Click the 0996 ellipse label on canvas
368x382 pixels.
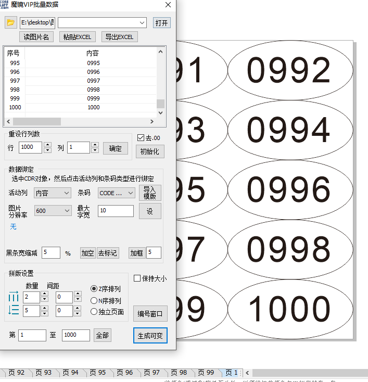290,189
